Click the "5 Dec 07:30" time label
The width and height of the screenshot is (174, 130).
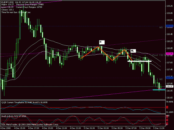(x=131, y=128)
